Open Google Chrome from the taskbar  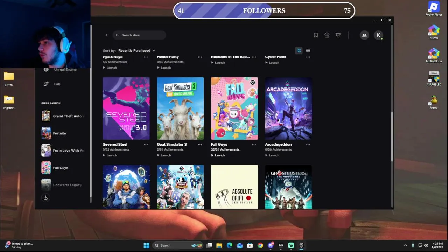(260, 245)
